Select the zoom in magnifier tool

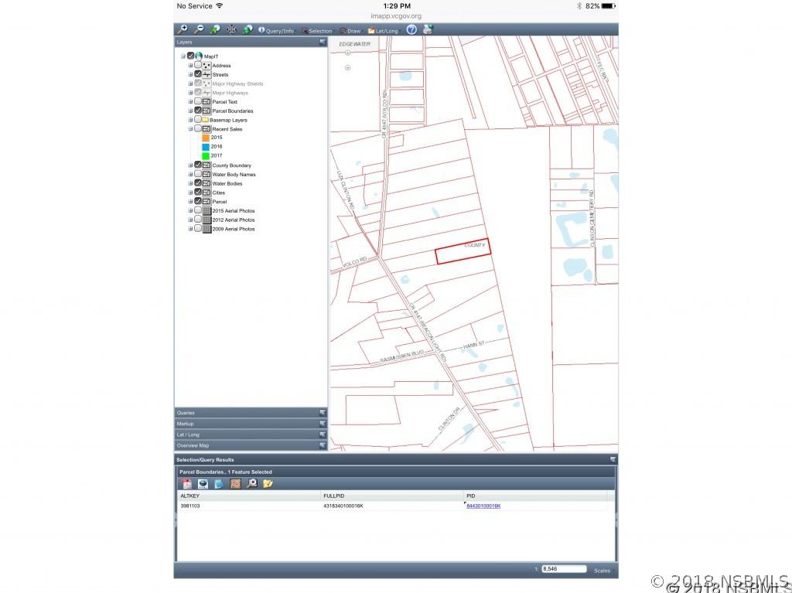point(182,29)
